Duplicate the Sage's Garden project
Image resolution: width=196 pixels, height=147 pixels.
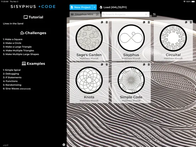[102, 22]
